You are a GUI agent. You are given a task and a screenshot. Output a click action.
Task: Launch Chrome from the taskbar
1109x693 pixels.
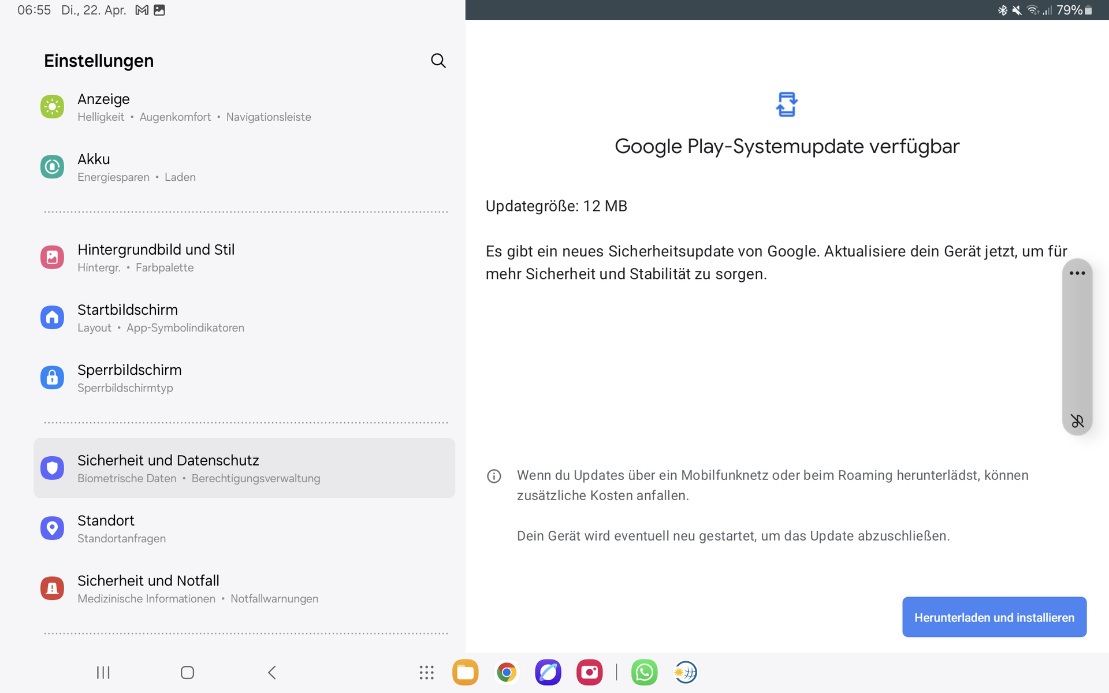[507, 672]
